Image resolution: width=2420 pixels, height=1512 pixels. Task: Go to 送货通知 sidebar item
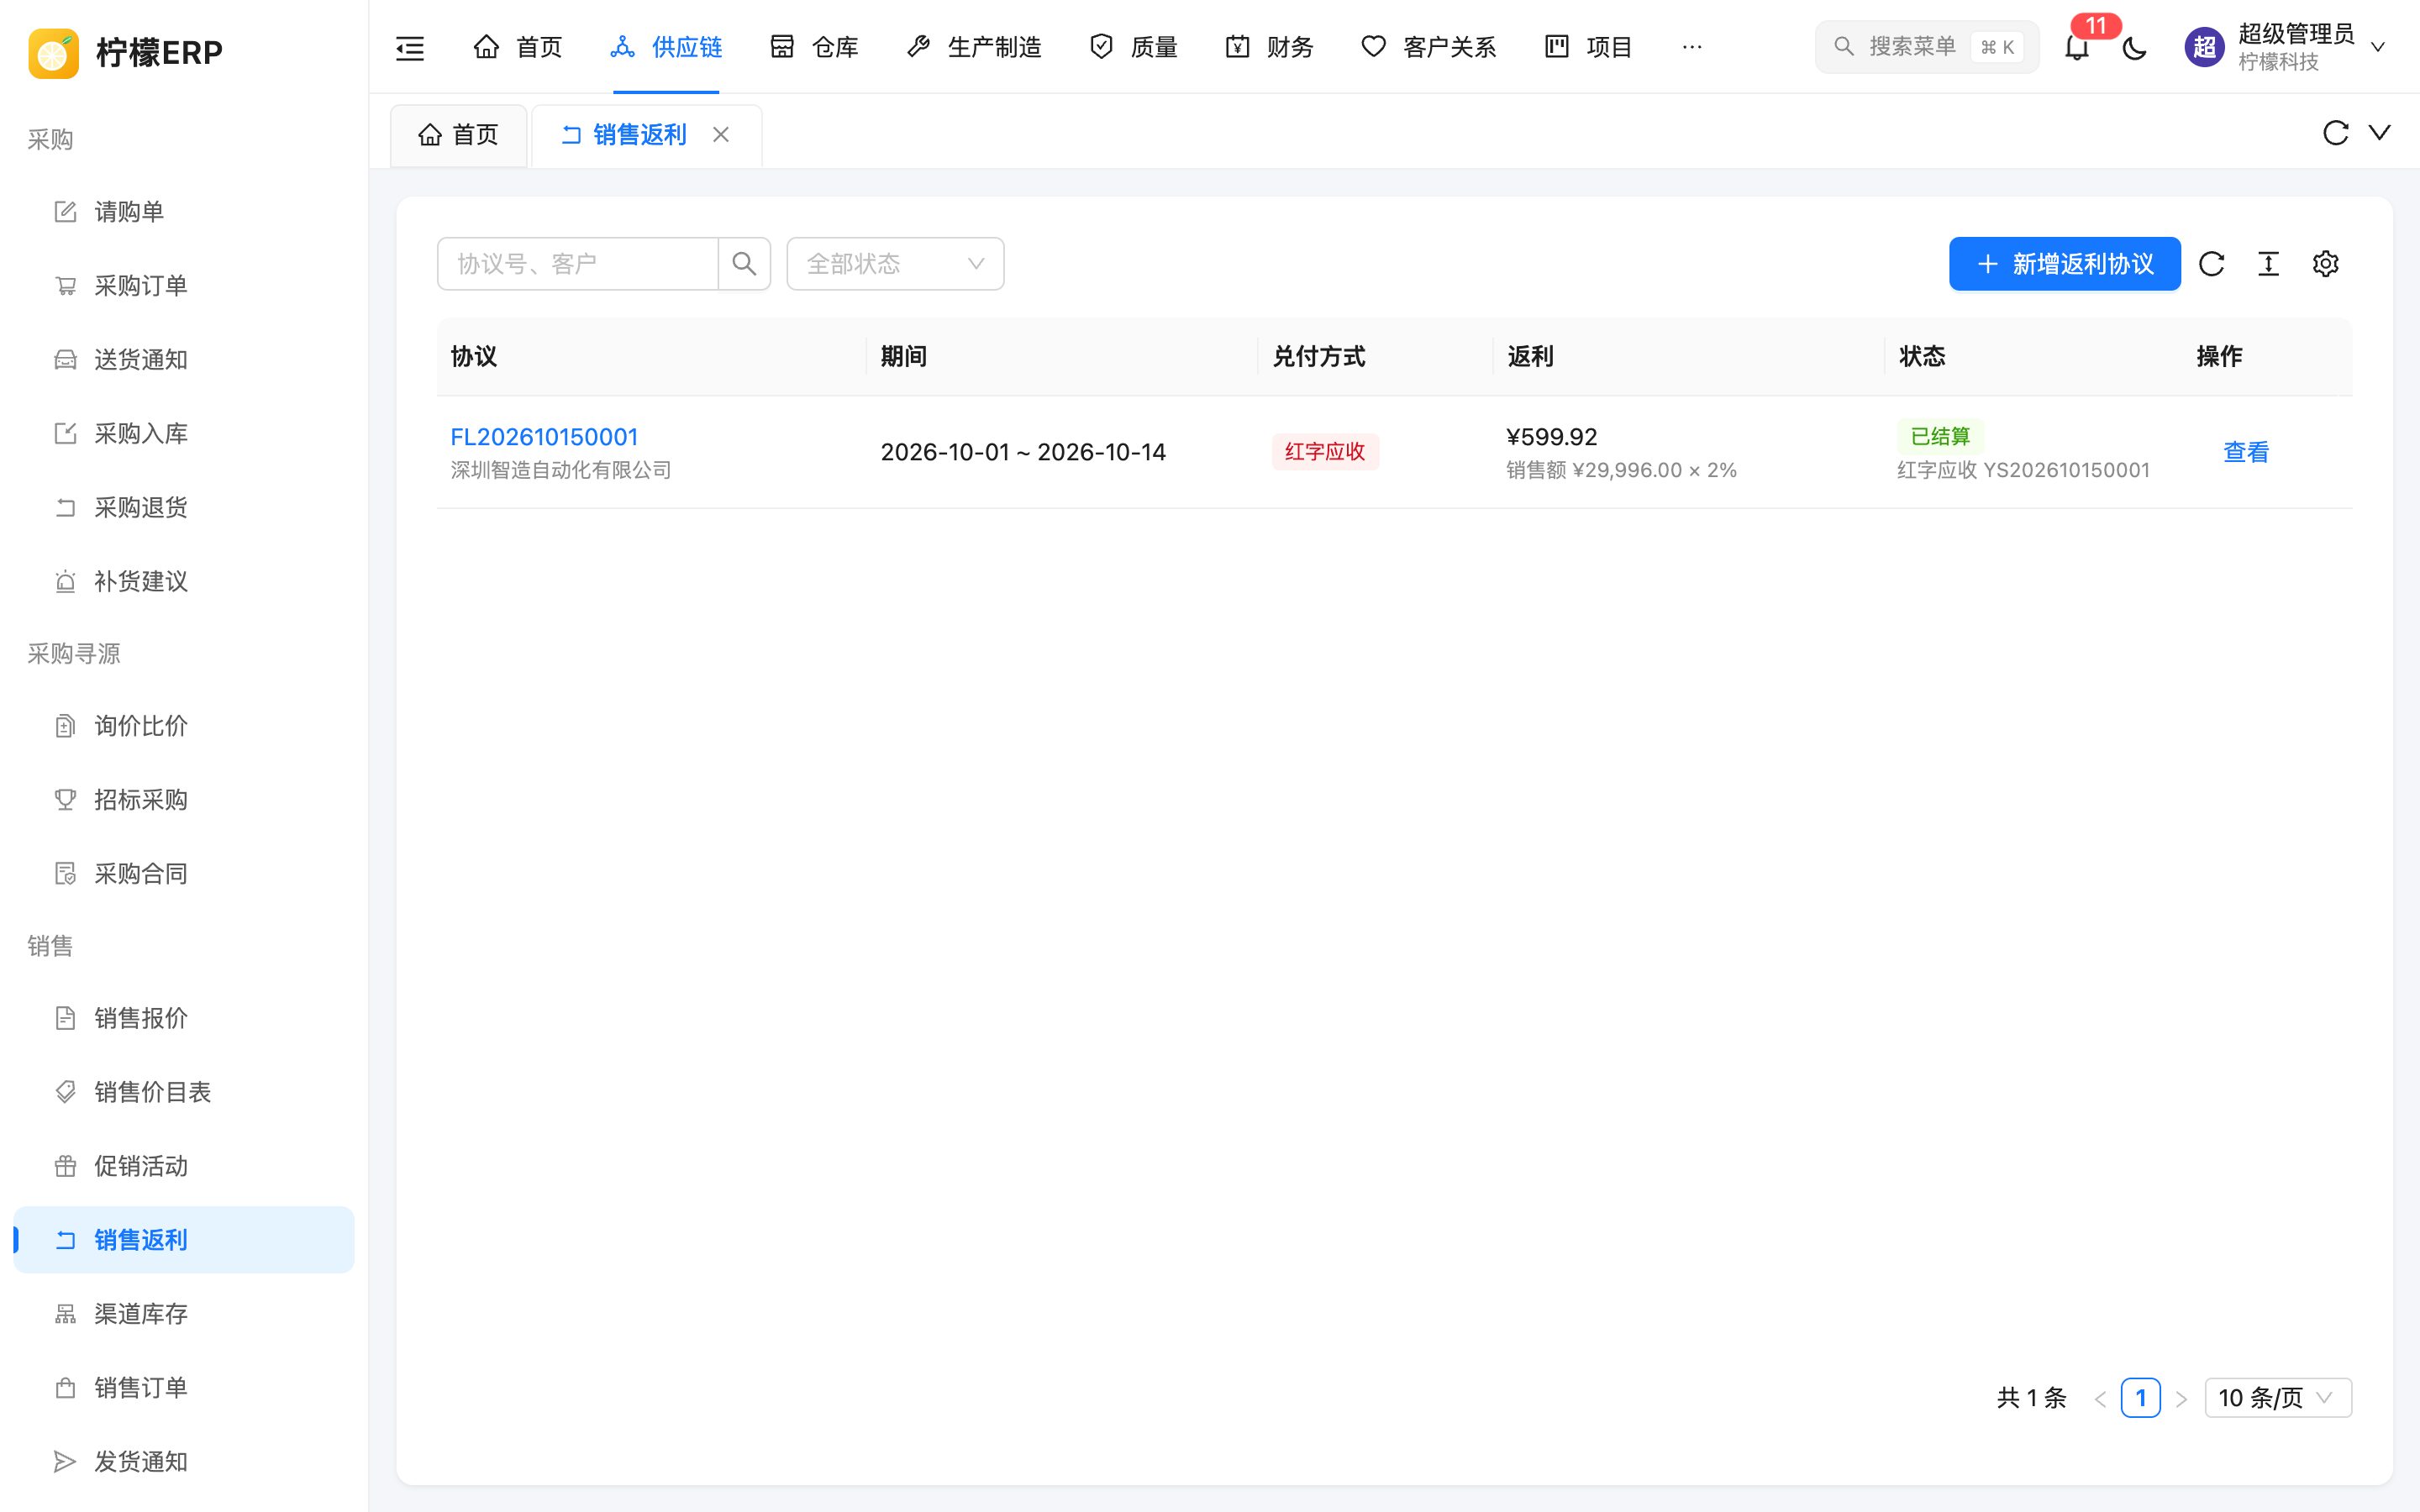pos(184,360)
